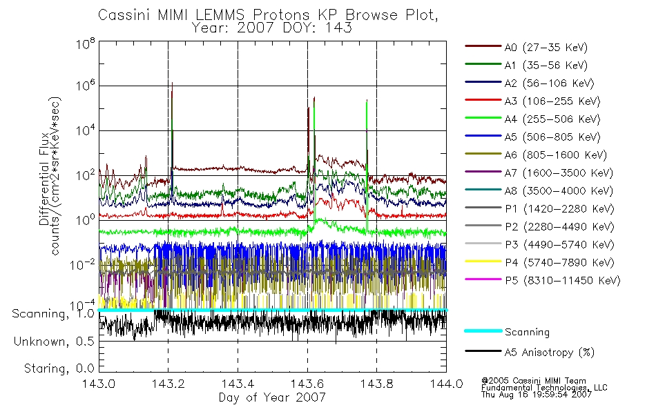Screen dimensions: 656x414
Task: Click the 143.6 x-axis tick label
Action: coord(307,384)
